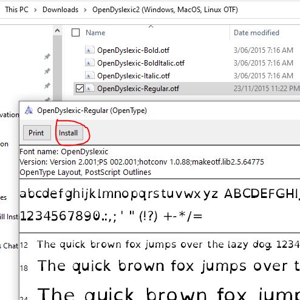300x300 pixels.
Task: Click the Print button in font viewer
Action: point(37,133)
